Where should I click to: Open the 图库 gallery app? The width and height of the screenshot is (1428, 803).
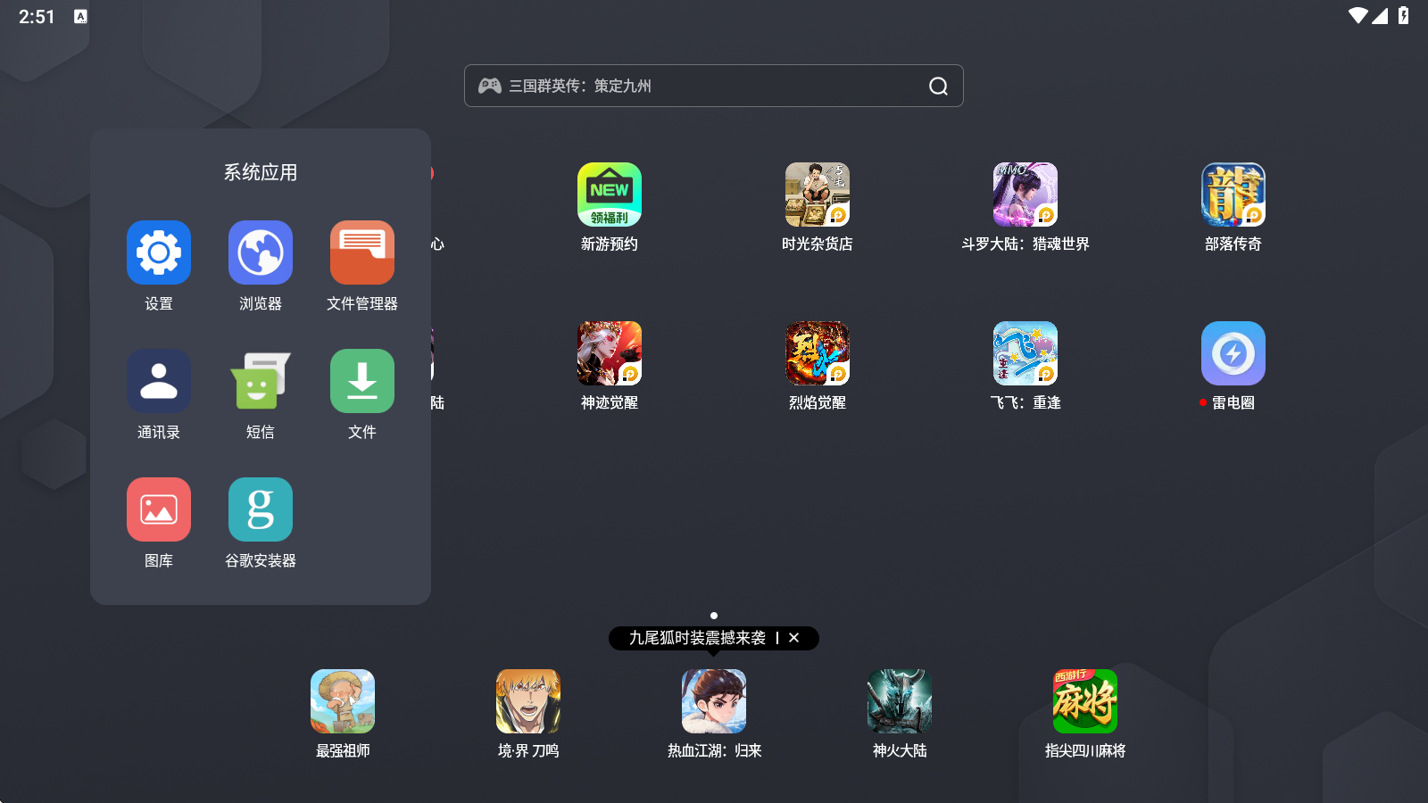[x=159, y=509]
